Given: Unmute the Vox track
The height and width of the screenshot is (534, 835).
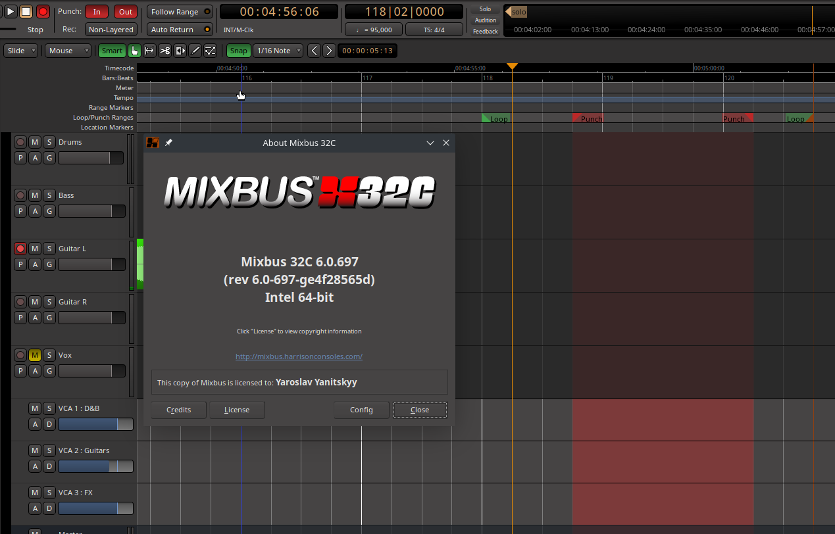Looking at the screenshot, I should click(x=35, y=355).
